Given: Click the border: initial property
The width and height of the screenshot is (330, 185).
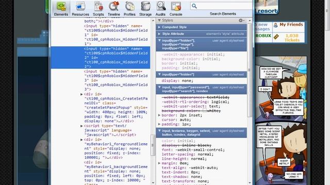Looking at the screenshot, I should (x=179, y=63).
